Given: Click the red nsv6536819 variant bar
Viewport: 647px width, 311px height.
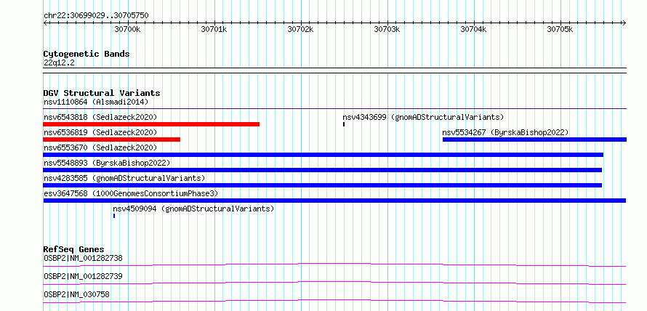Looking at the screenshot, I should pos(111,140).
